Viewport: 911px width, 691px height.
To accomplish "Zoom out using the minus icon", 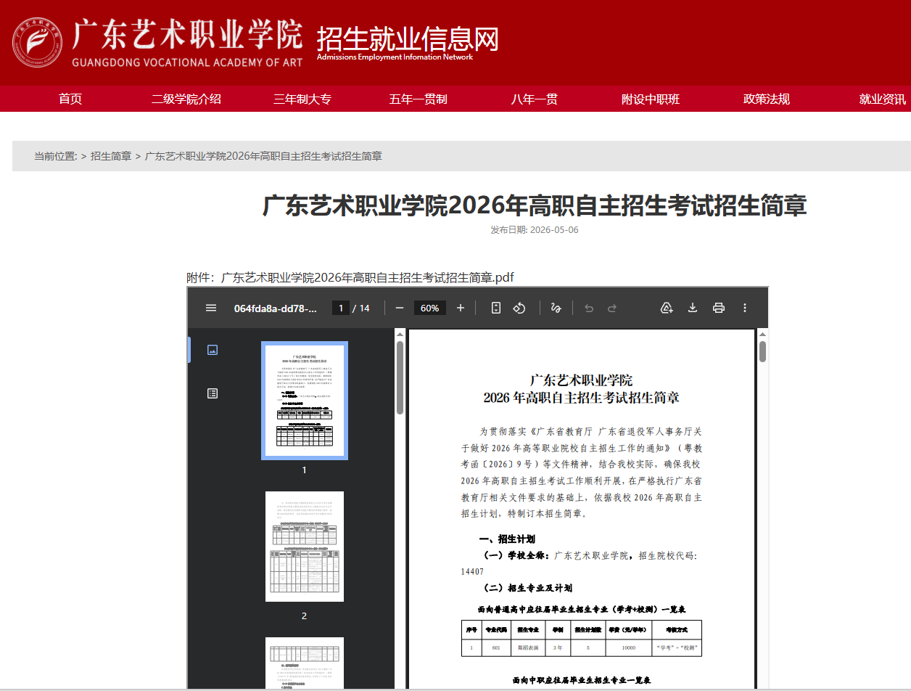I will tap(400, 308).
